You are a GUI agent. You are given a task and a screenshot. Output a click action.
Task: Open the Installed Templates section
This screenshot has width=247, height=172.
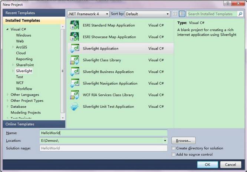tap(34, 20)
